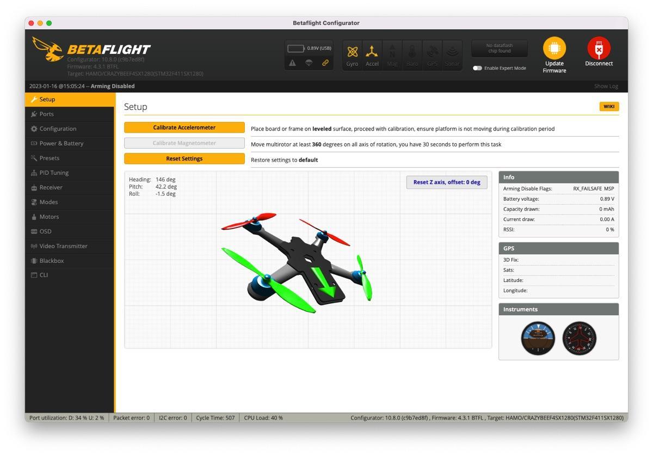Screen dimensions: 653x455
Task: Click the Heading 146 deg readout
Action: 152,180
